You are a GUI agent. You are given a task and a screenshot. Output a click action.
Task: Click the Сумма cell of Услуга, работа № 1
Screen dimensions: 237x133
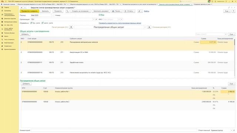point(228,92)
